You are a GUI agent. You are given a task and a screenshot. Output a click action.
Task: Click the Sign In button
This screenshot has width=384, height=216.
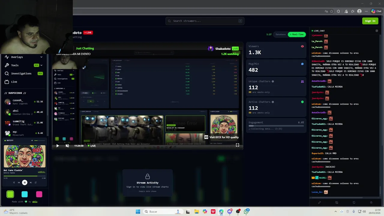coord(370,21)
